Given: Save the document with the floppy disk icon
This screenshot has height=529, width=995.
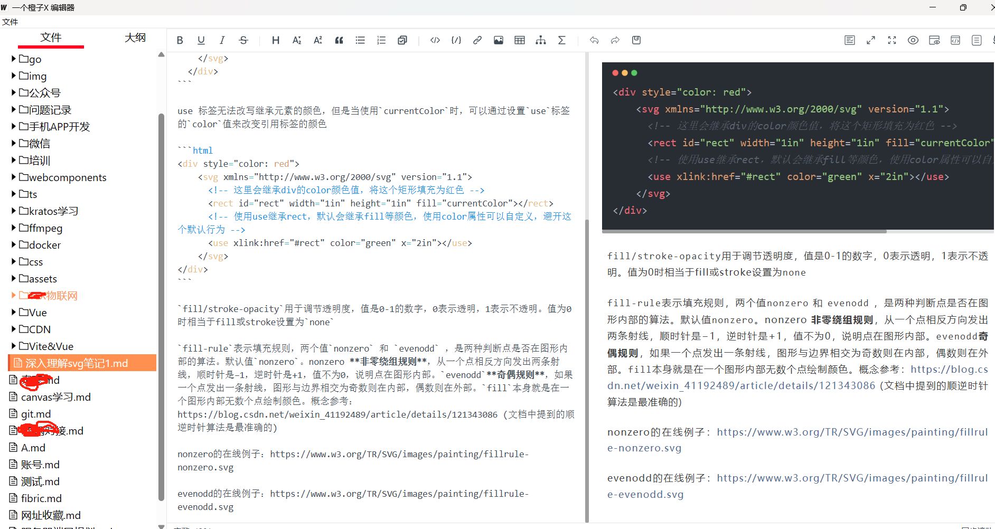Looking at the screenshot, I should coord(636,40).
